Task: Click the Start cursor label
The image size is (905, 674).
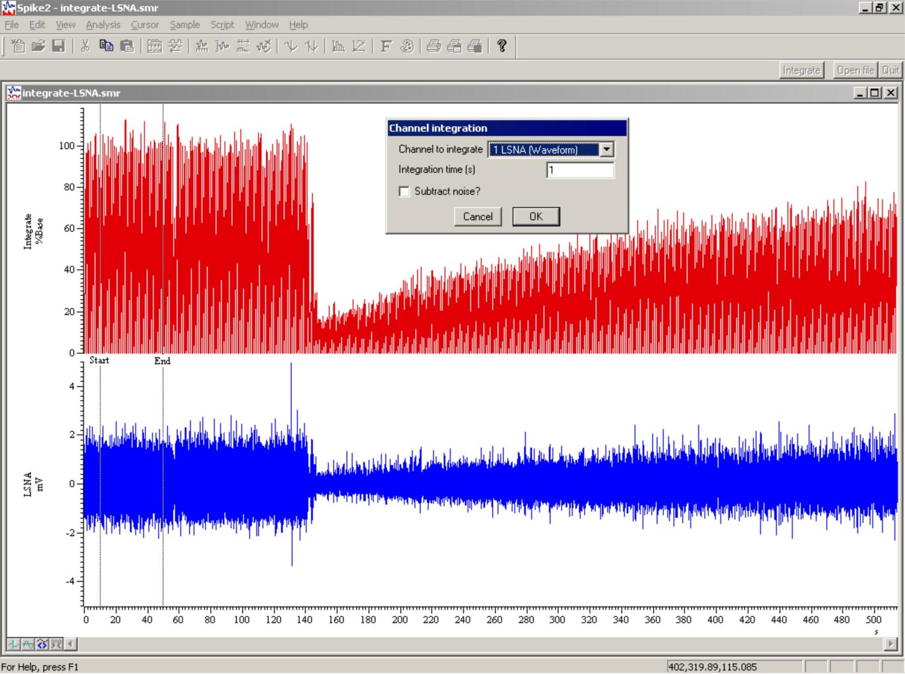Action: click(x=99, y=360)
